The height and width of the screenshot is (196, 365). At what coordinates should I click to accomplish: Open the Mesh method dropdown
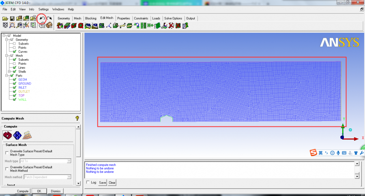click(69, 177)
